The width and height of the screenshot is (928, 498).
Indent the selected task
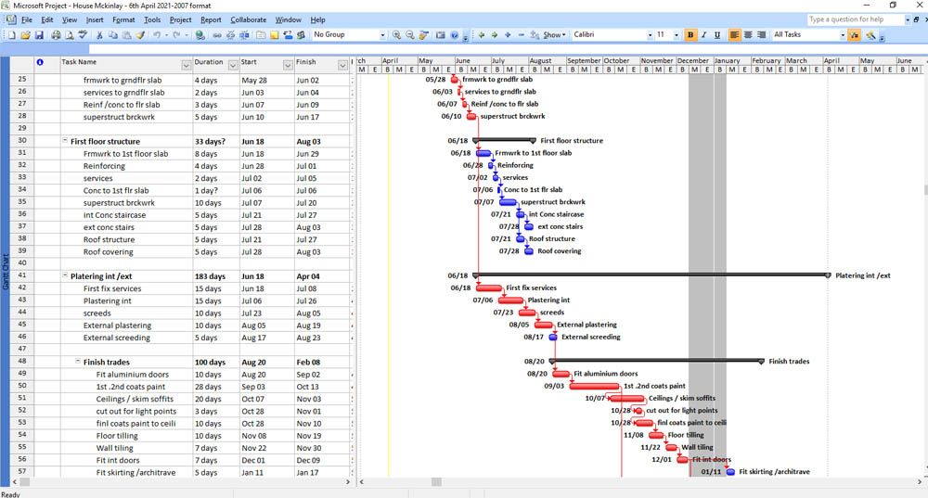coord(495,35)
